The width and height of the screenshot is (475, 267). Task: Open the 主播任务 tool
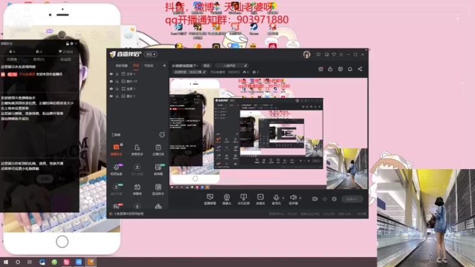pos(158,150)
